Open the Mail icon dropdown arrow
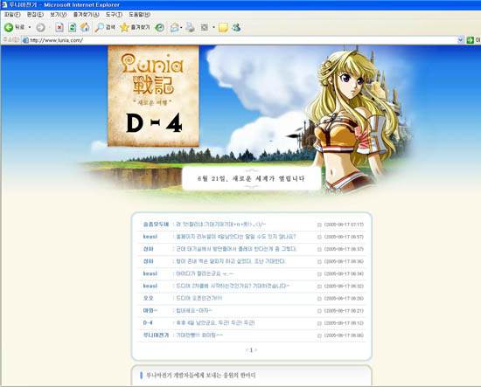Image resolution: width=481 pixels, height=387 pixels. pos(181,28)
